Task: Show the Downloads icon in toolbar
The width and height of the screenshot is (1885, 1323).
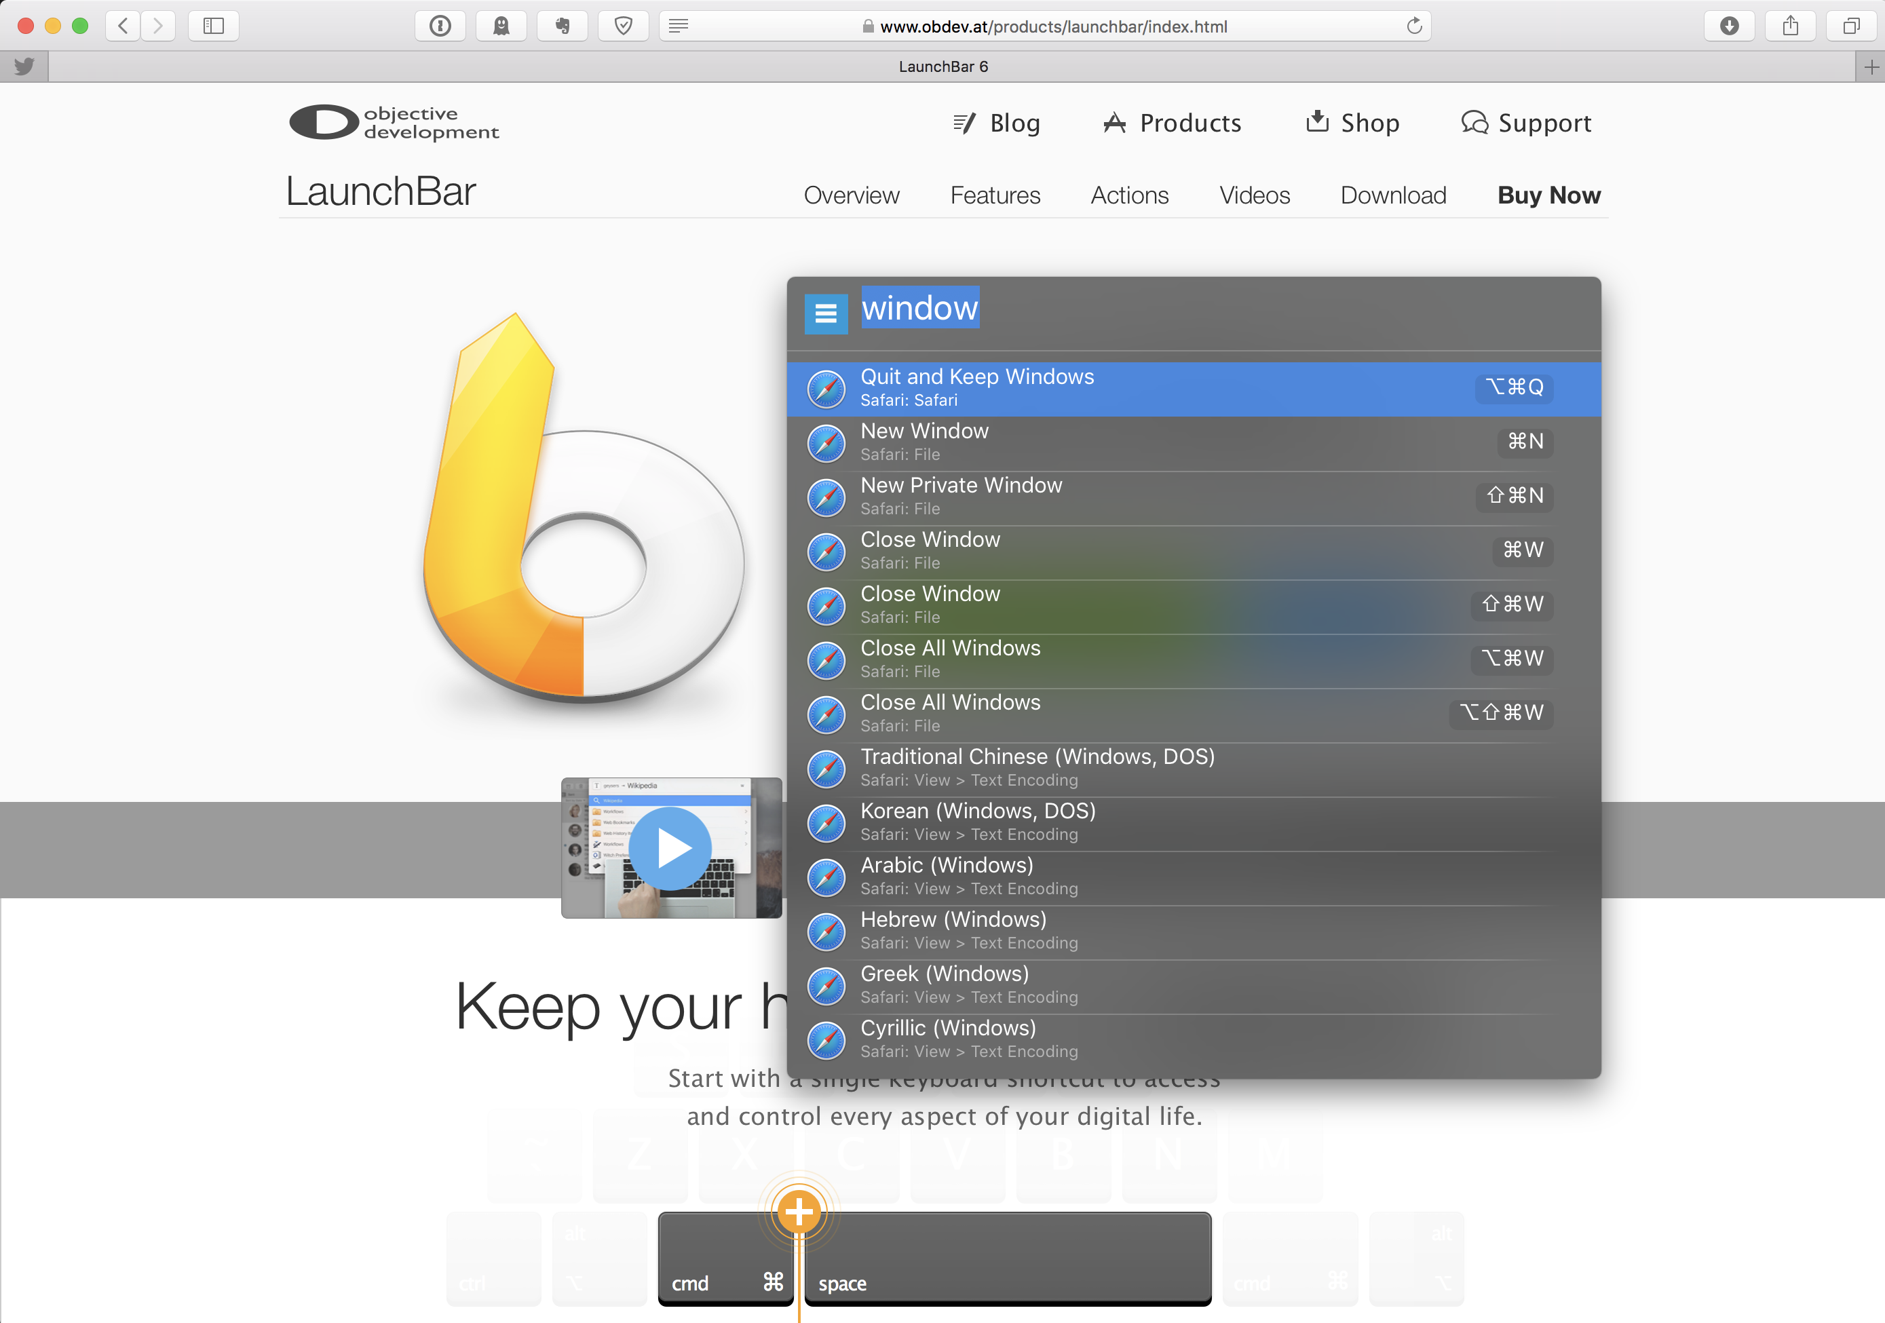Action: (1729, 26)
